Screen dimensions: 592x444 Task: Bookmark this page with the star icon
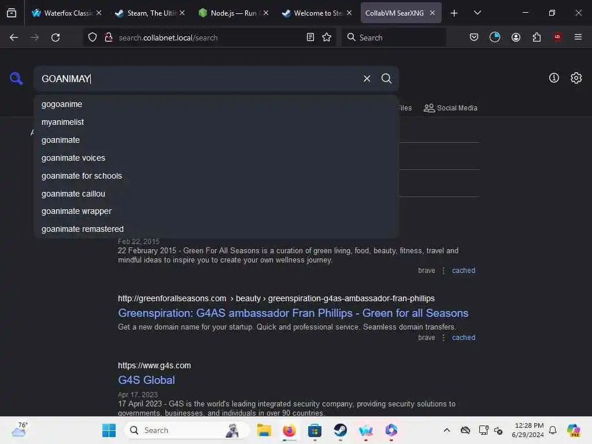[x=327, y=37]
